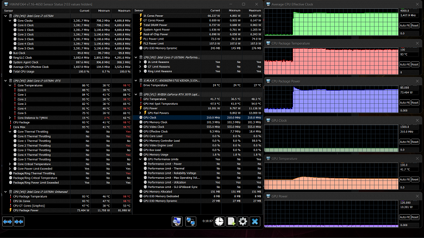Collapse the CPU [#0] Intel Core i7-10750H section
This screenshot has width=424, height=238.
coord(5,16)
